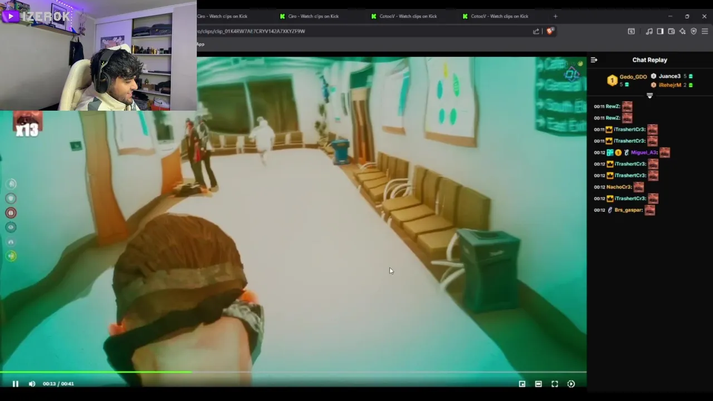Expand the gifters leaderboard chevron
713x401 pixels.
(x=649, y=96)
